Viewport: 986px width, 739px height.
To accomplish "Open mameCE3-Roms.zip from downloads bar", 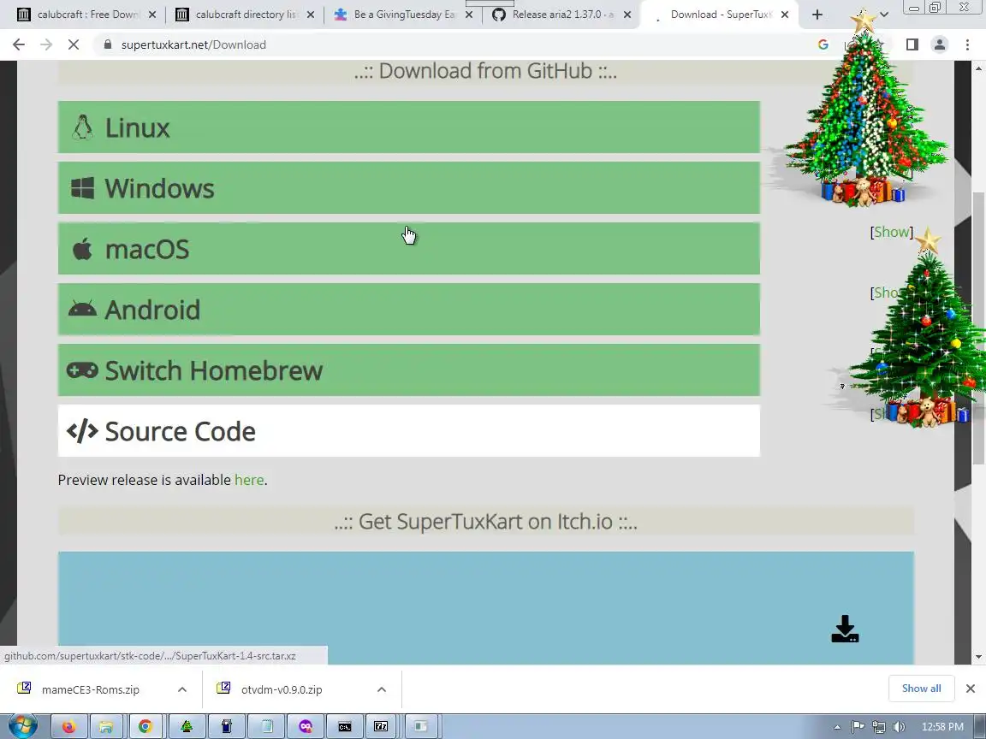I will tap(90, 689).
